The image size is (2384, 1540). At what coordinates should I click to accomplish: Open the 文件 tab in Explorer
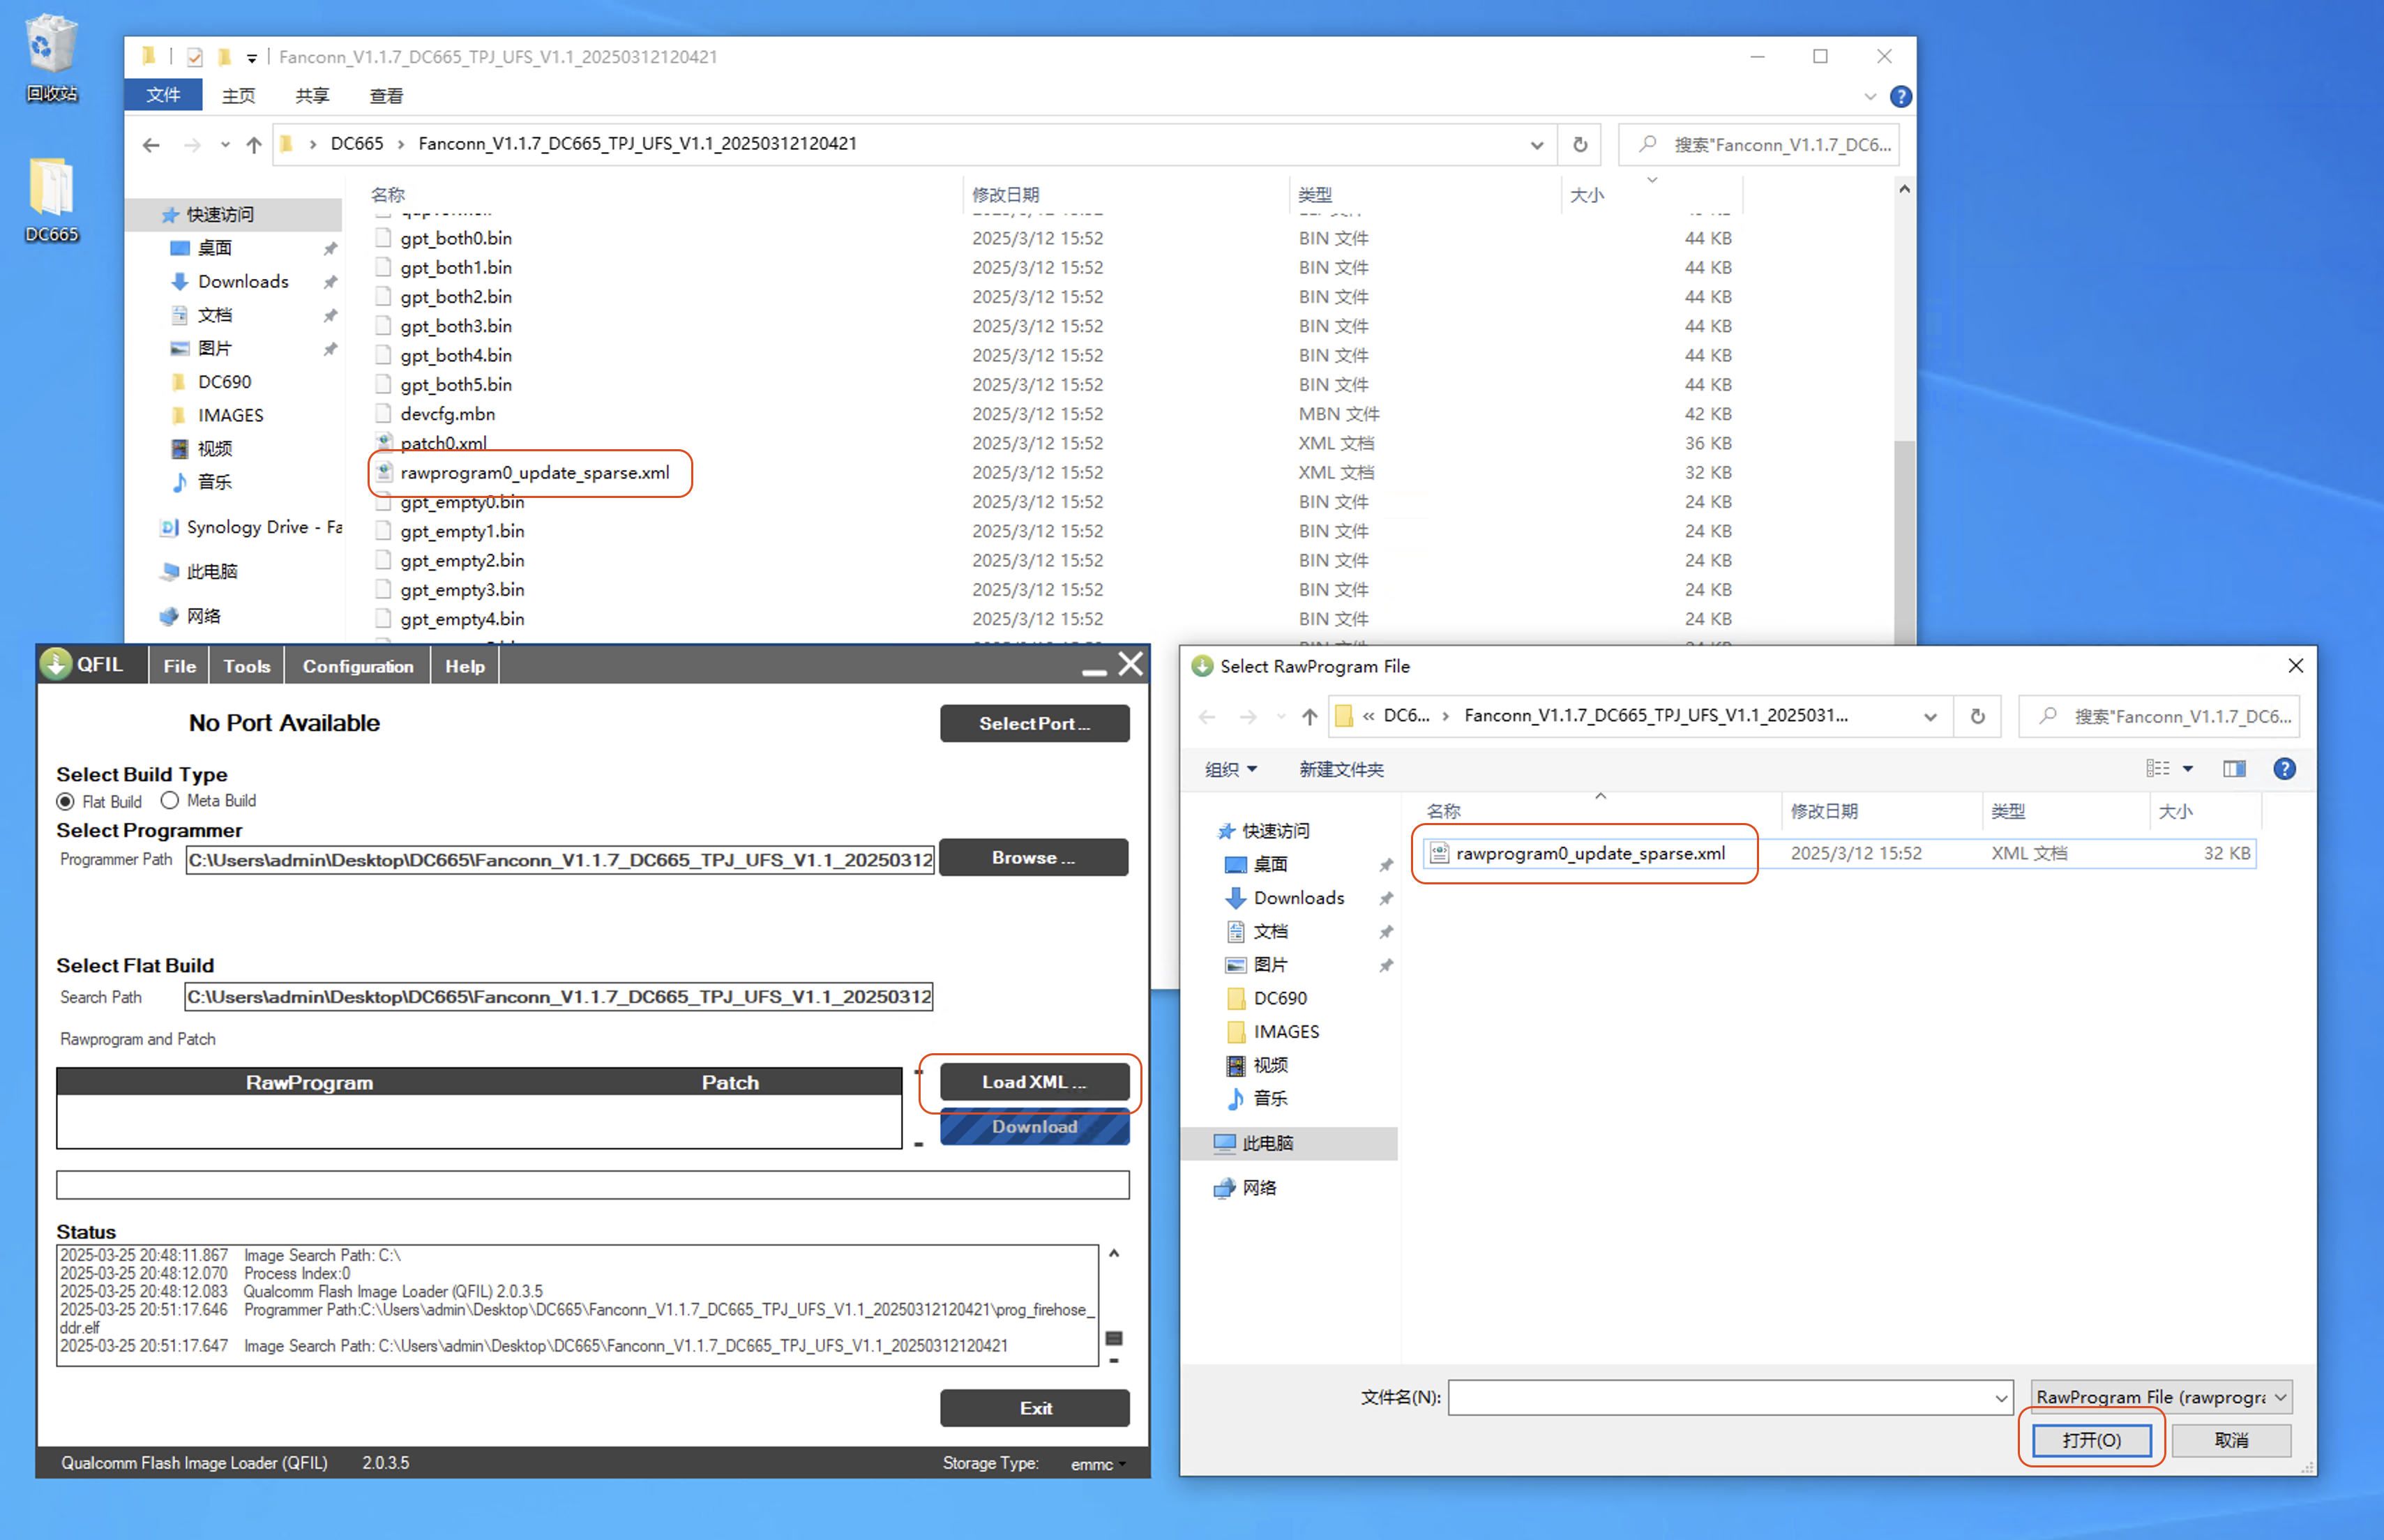pyautogui.click(x=163, y=95)
